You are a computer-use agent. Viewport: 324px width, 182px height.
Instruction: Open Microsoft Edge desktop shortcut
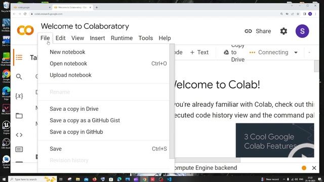[x=6, y=93]
